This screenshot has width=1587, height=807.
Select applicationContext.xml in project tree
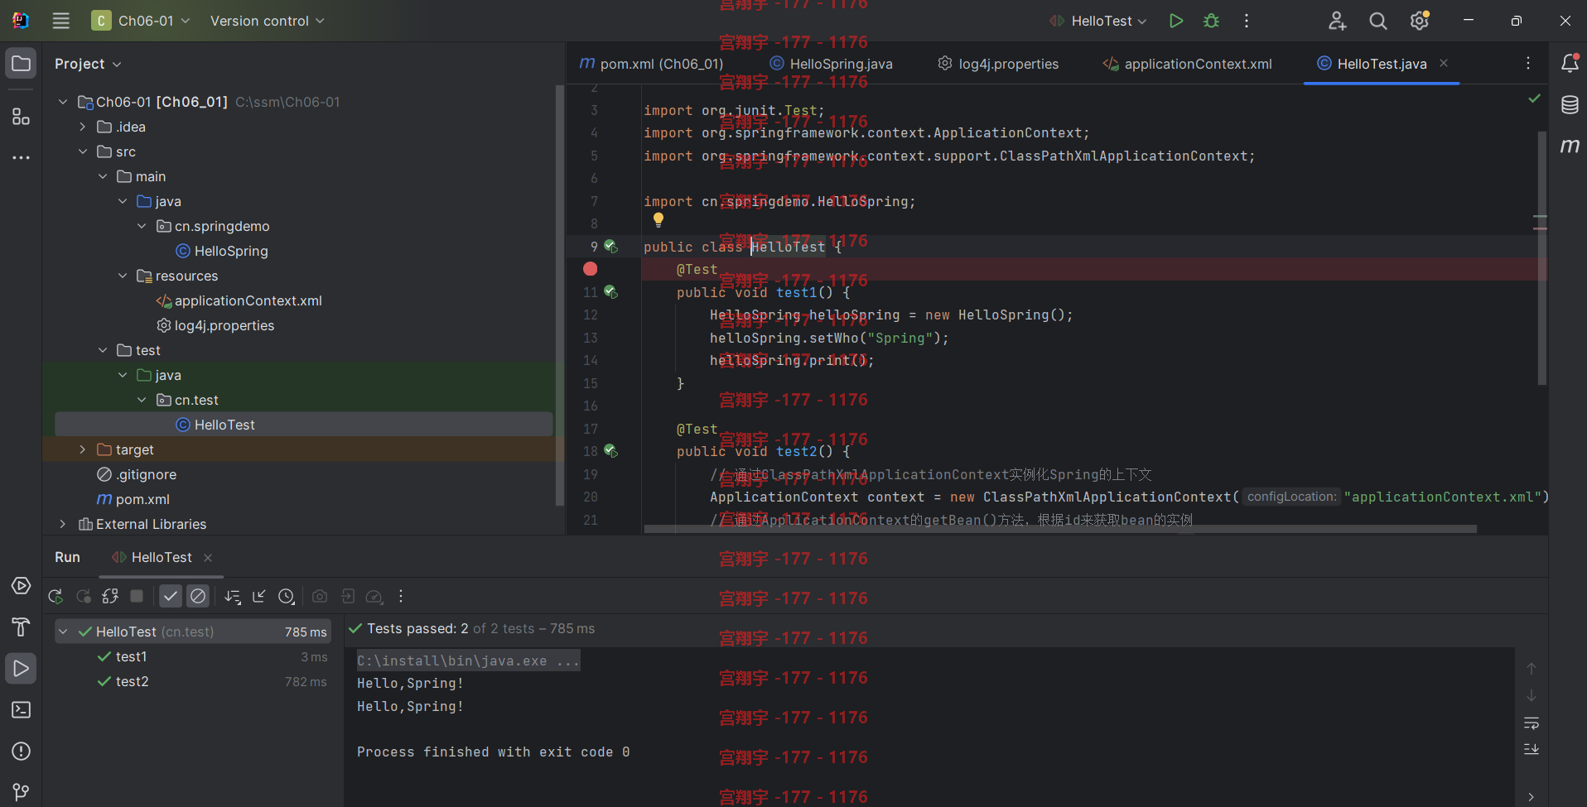tap(239, 300)
